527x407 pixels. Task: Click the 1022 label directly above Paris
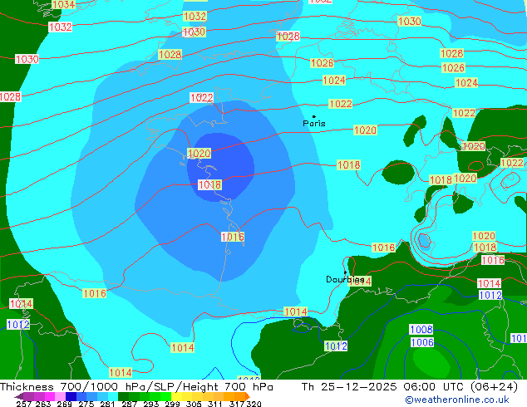(341, 104)
